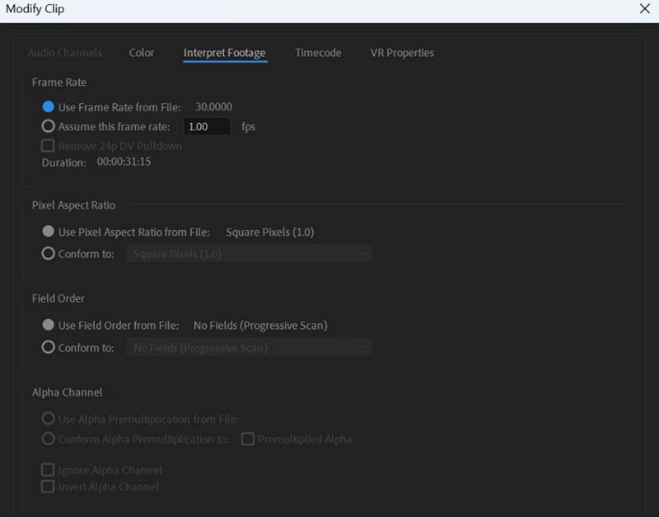
Task: Click the Modify Clip title text
Action: pyautogui.click(x=35, y=9)
